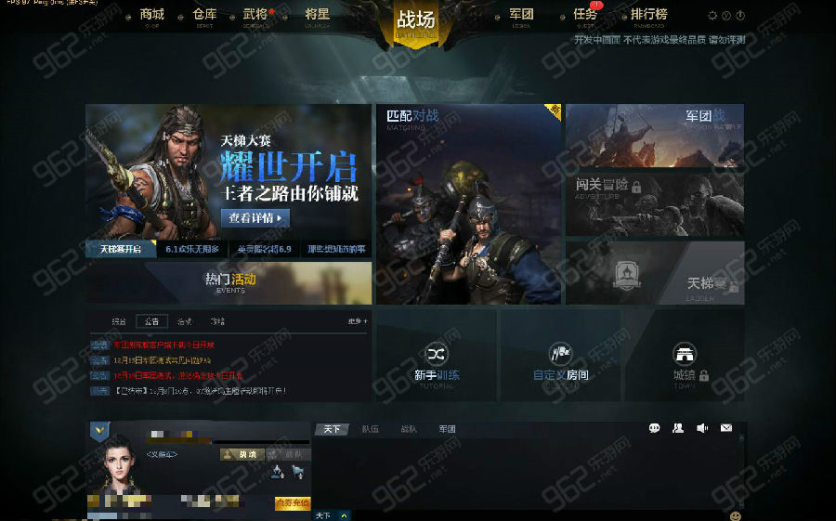The height and width of the screenshot is (521, 836).
Task: Click the 点券充值 recharge button
Action: pos(293,502)
